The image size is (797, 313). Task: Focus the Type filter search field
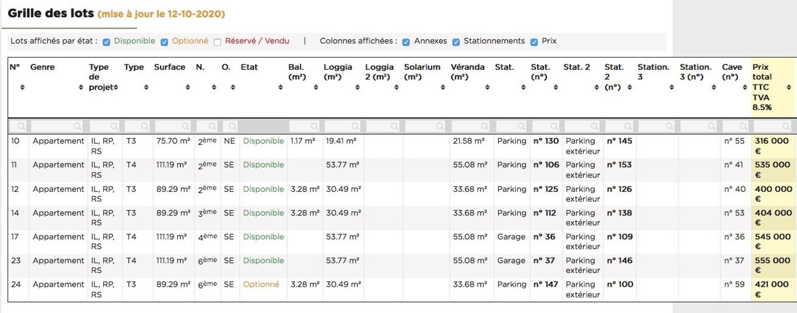[137, 126]
